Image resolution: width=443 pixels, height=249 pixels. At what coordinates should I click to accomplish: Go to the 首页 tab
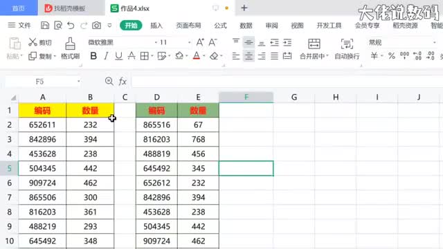(19, 8)
